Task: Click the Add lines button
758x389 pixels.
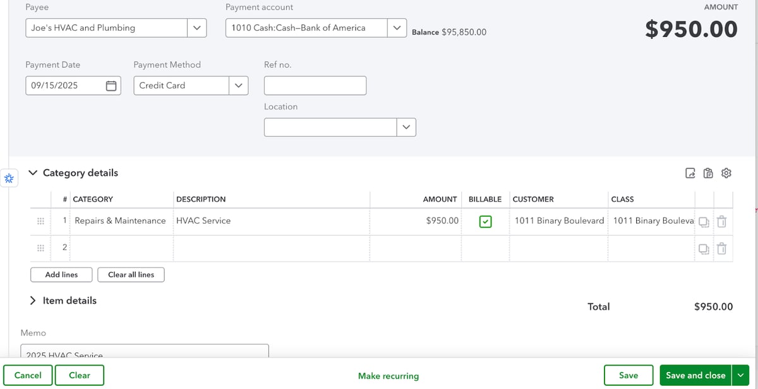Action: click(x=61, y=275)
